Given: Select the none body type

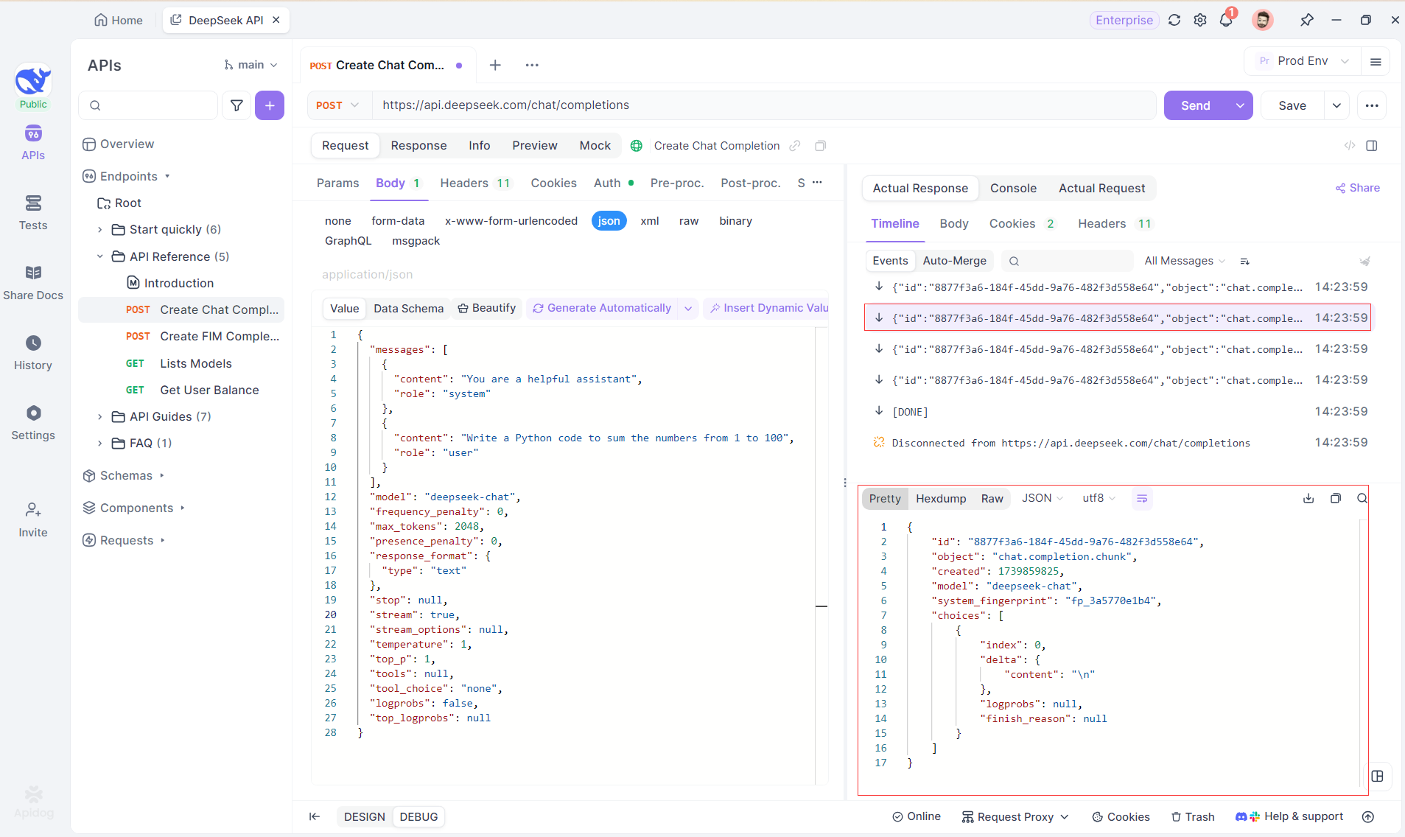Looking at the screenshot, I should [338, 221].
